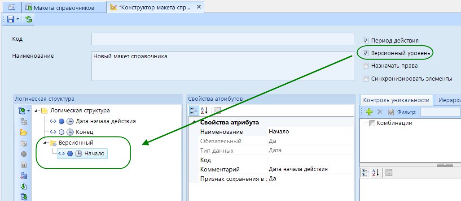Click the A-Z alphabetical sort icon in Свойства атрибутов
The height and width of the screenshot is (201, 461).
(204, 111)
